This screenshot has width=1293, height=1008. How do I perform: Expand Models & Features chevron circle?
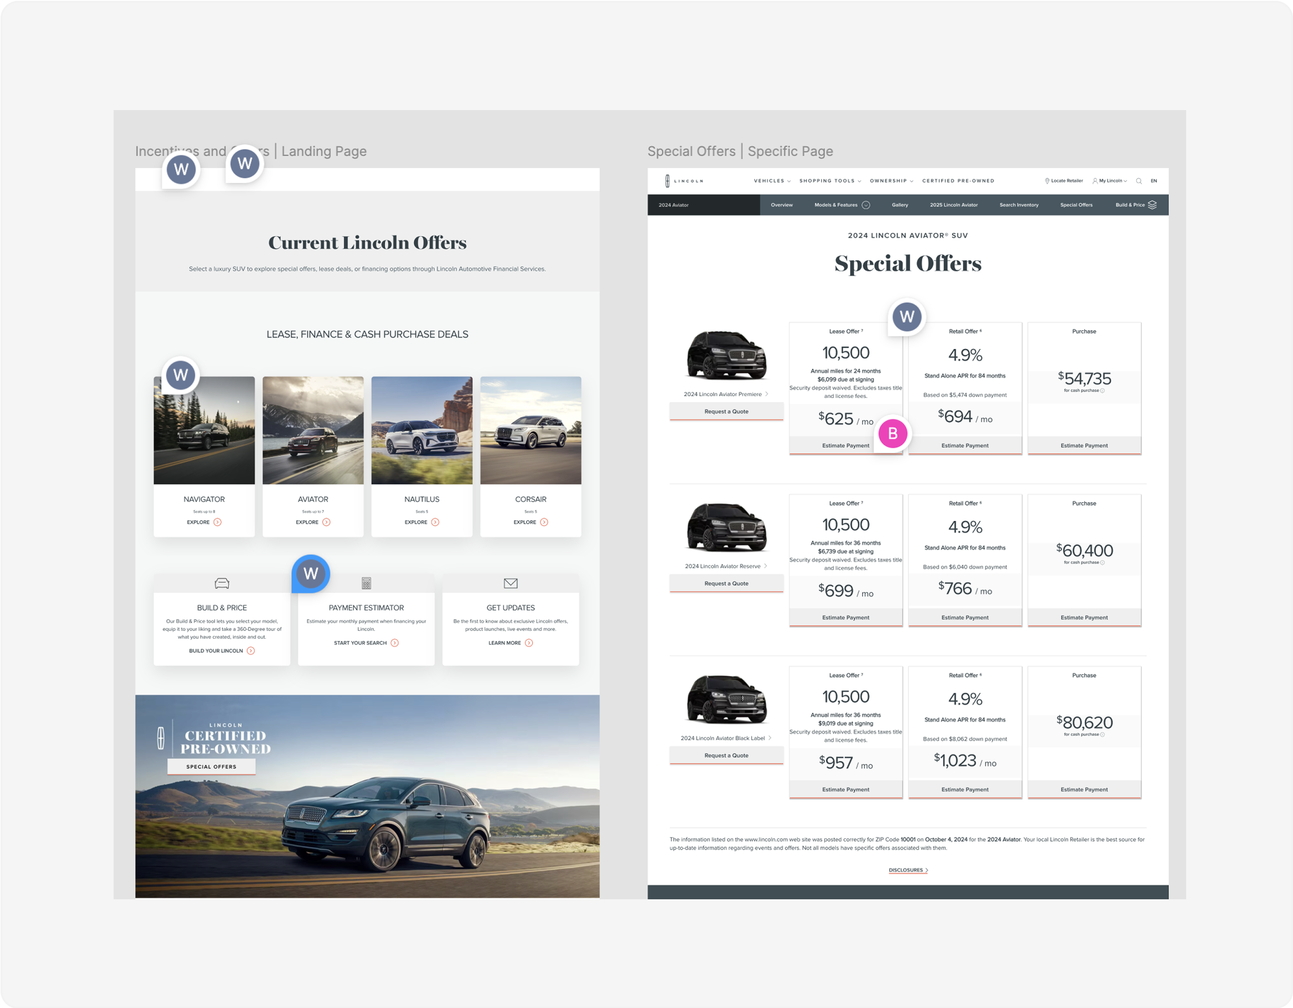tap(865, 205)
